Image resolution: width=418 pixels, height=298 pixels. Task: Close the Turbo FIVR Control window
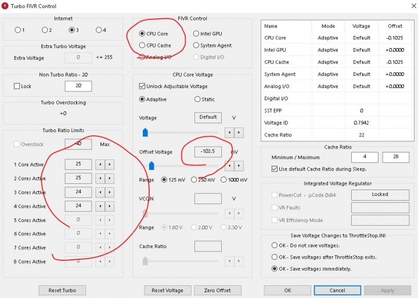pos(413,6)
